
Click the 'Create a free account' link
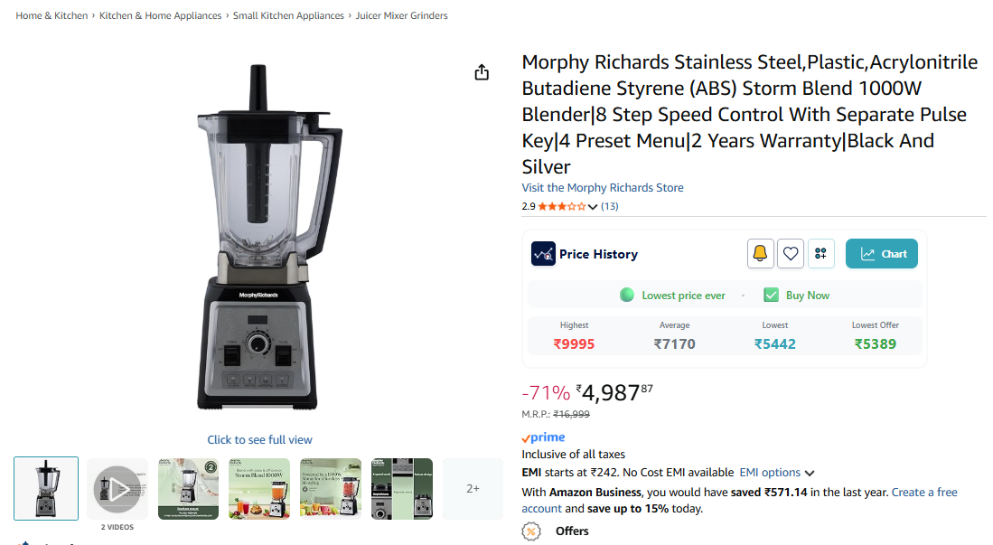click(923, 493)
